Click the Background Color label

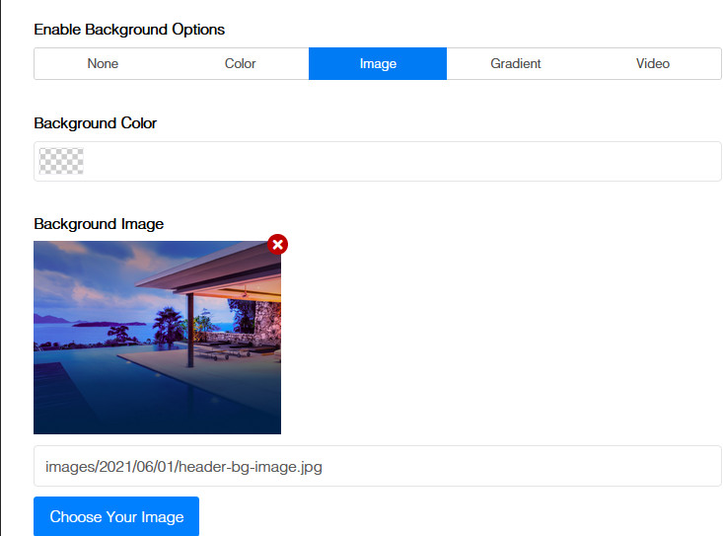96,123
